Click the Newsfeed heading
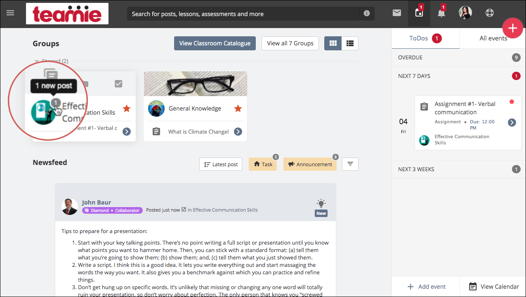The width and height of the screenshot is (526, 297). (x=50, y=163)
